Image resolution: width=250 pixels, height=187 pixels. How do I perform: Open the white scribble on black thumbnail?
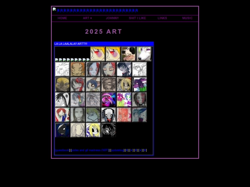click(x=109, y=130)
